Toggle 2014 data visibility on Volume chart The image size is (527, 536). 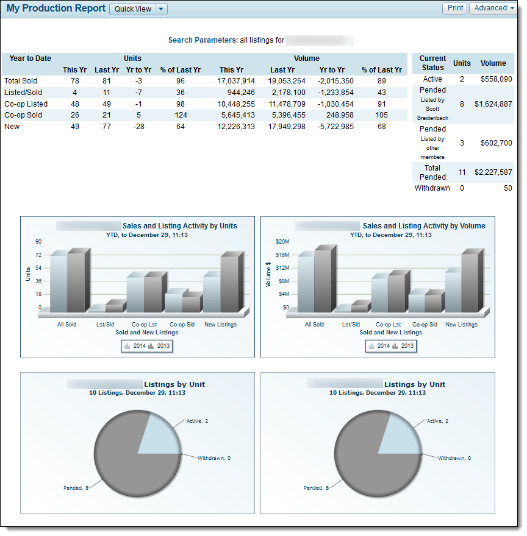tap(384, 346)
